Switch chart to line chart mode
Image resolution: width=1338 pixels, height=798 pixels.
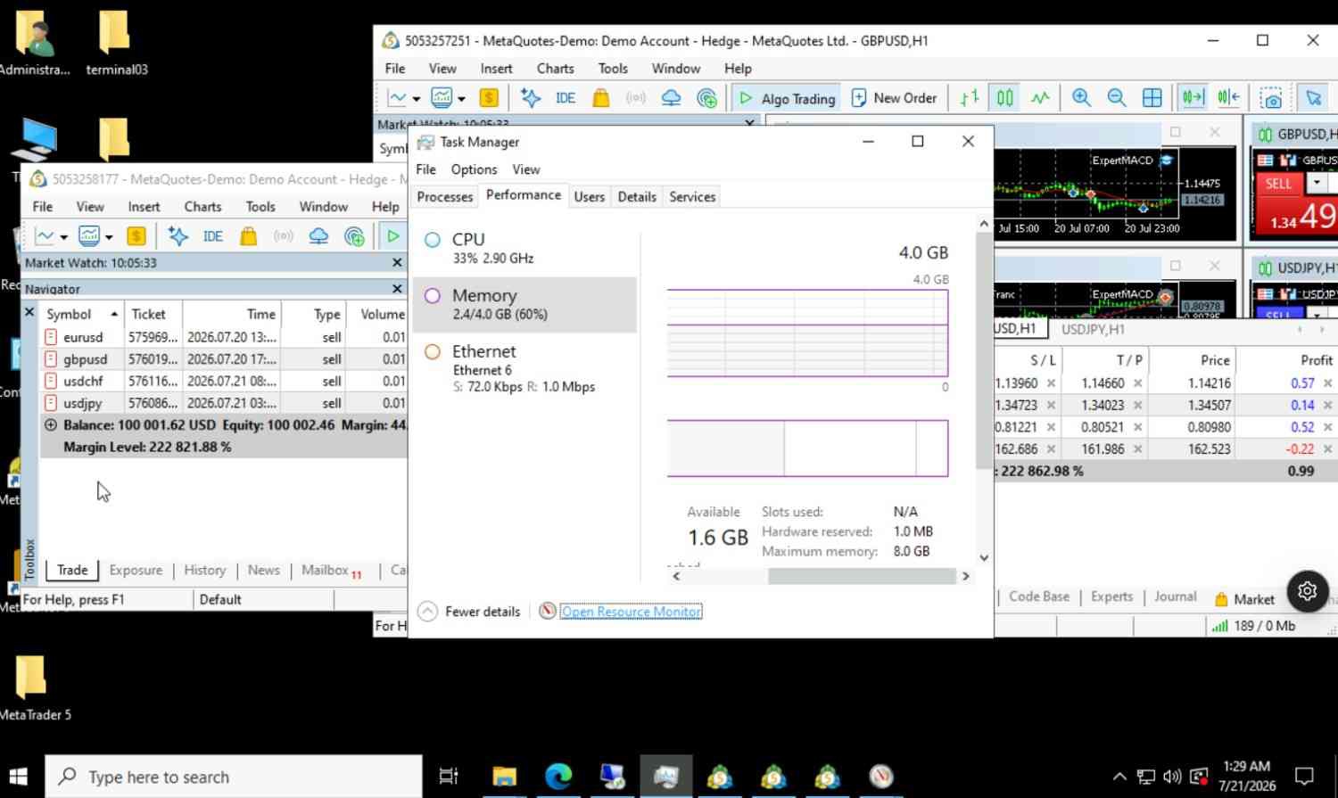pyautogui.click(x=1040, y=98)
